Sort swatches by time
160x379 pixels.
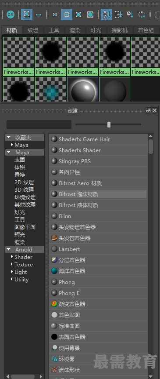tap(130, 15)
